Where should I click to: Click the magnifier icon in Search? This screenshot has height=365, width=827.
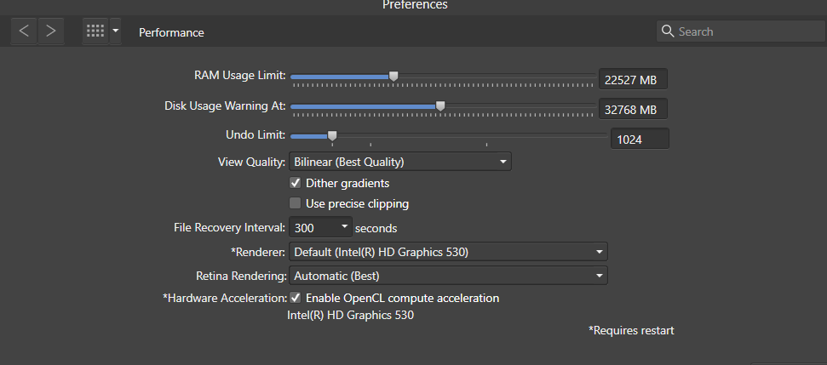click(x=668, y=31)
